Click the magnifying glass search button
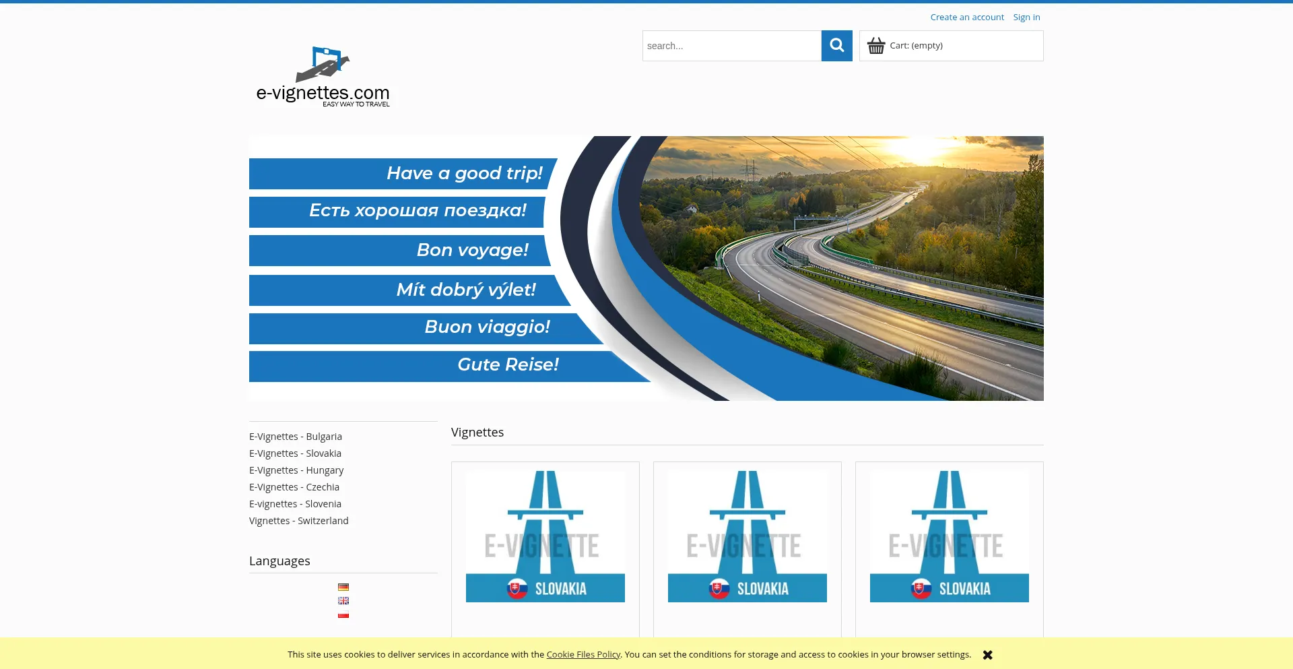Image resolution: width=1293 pixels, height=669 pixels. (x=836, y=46)
